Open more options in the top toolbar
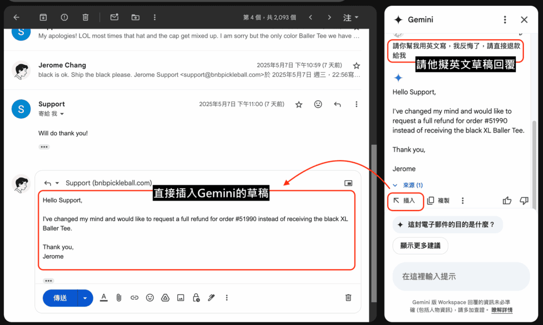 (154, 17)
